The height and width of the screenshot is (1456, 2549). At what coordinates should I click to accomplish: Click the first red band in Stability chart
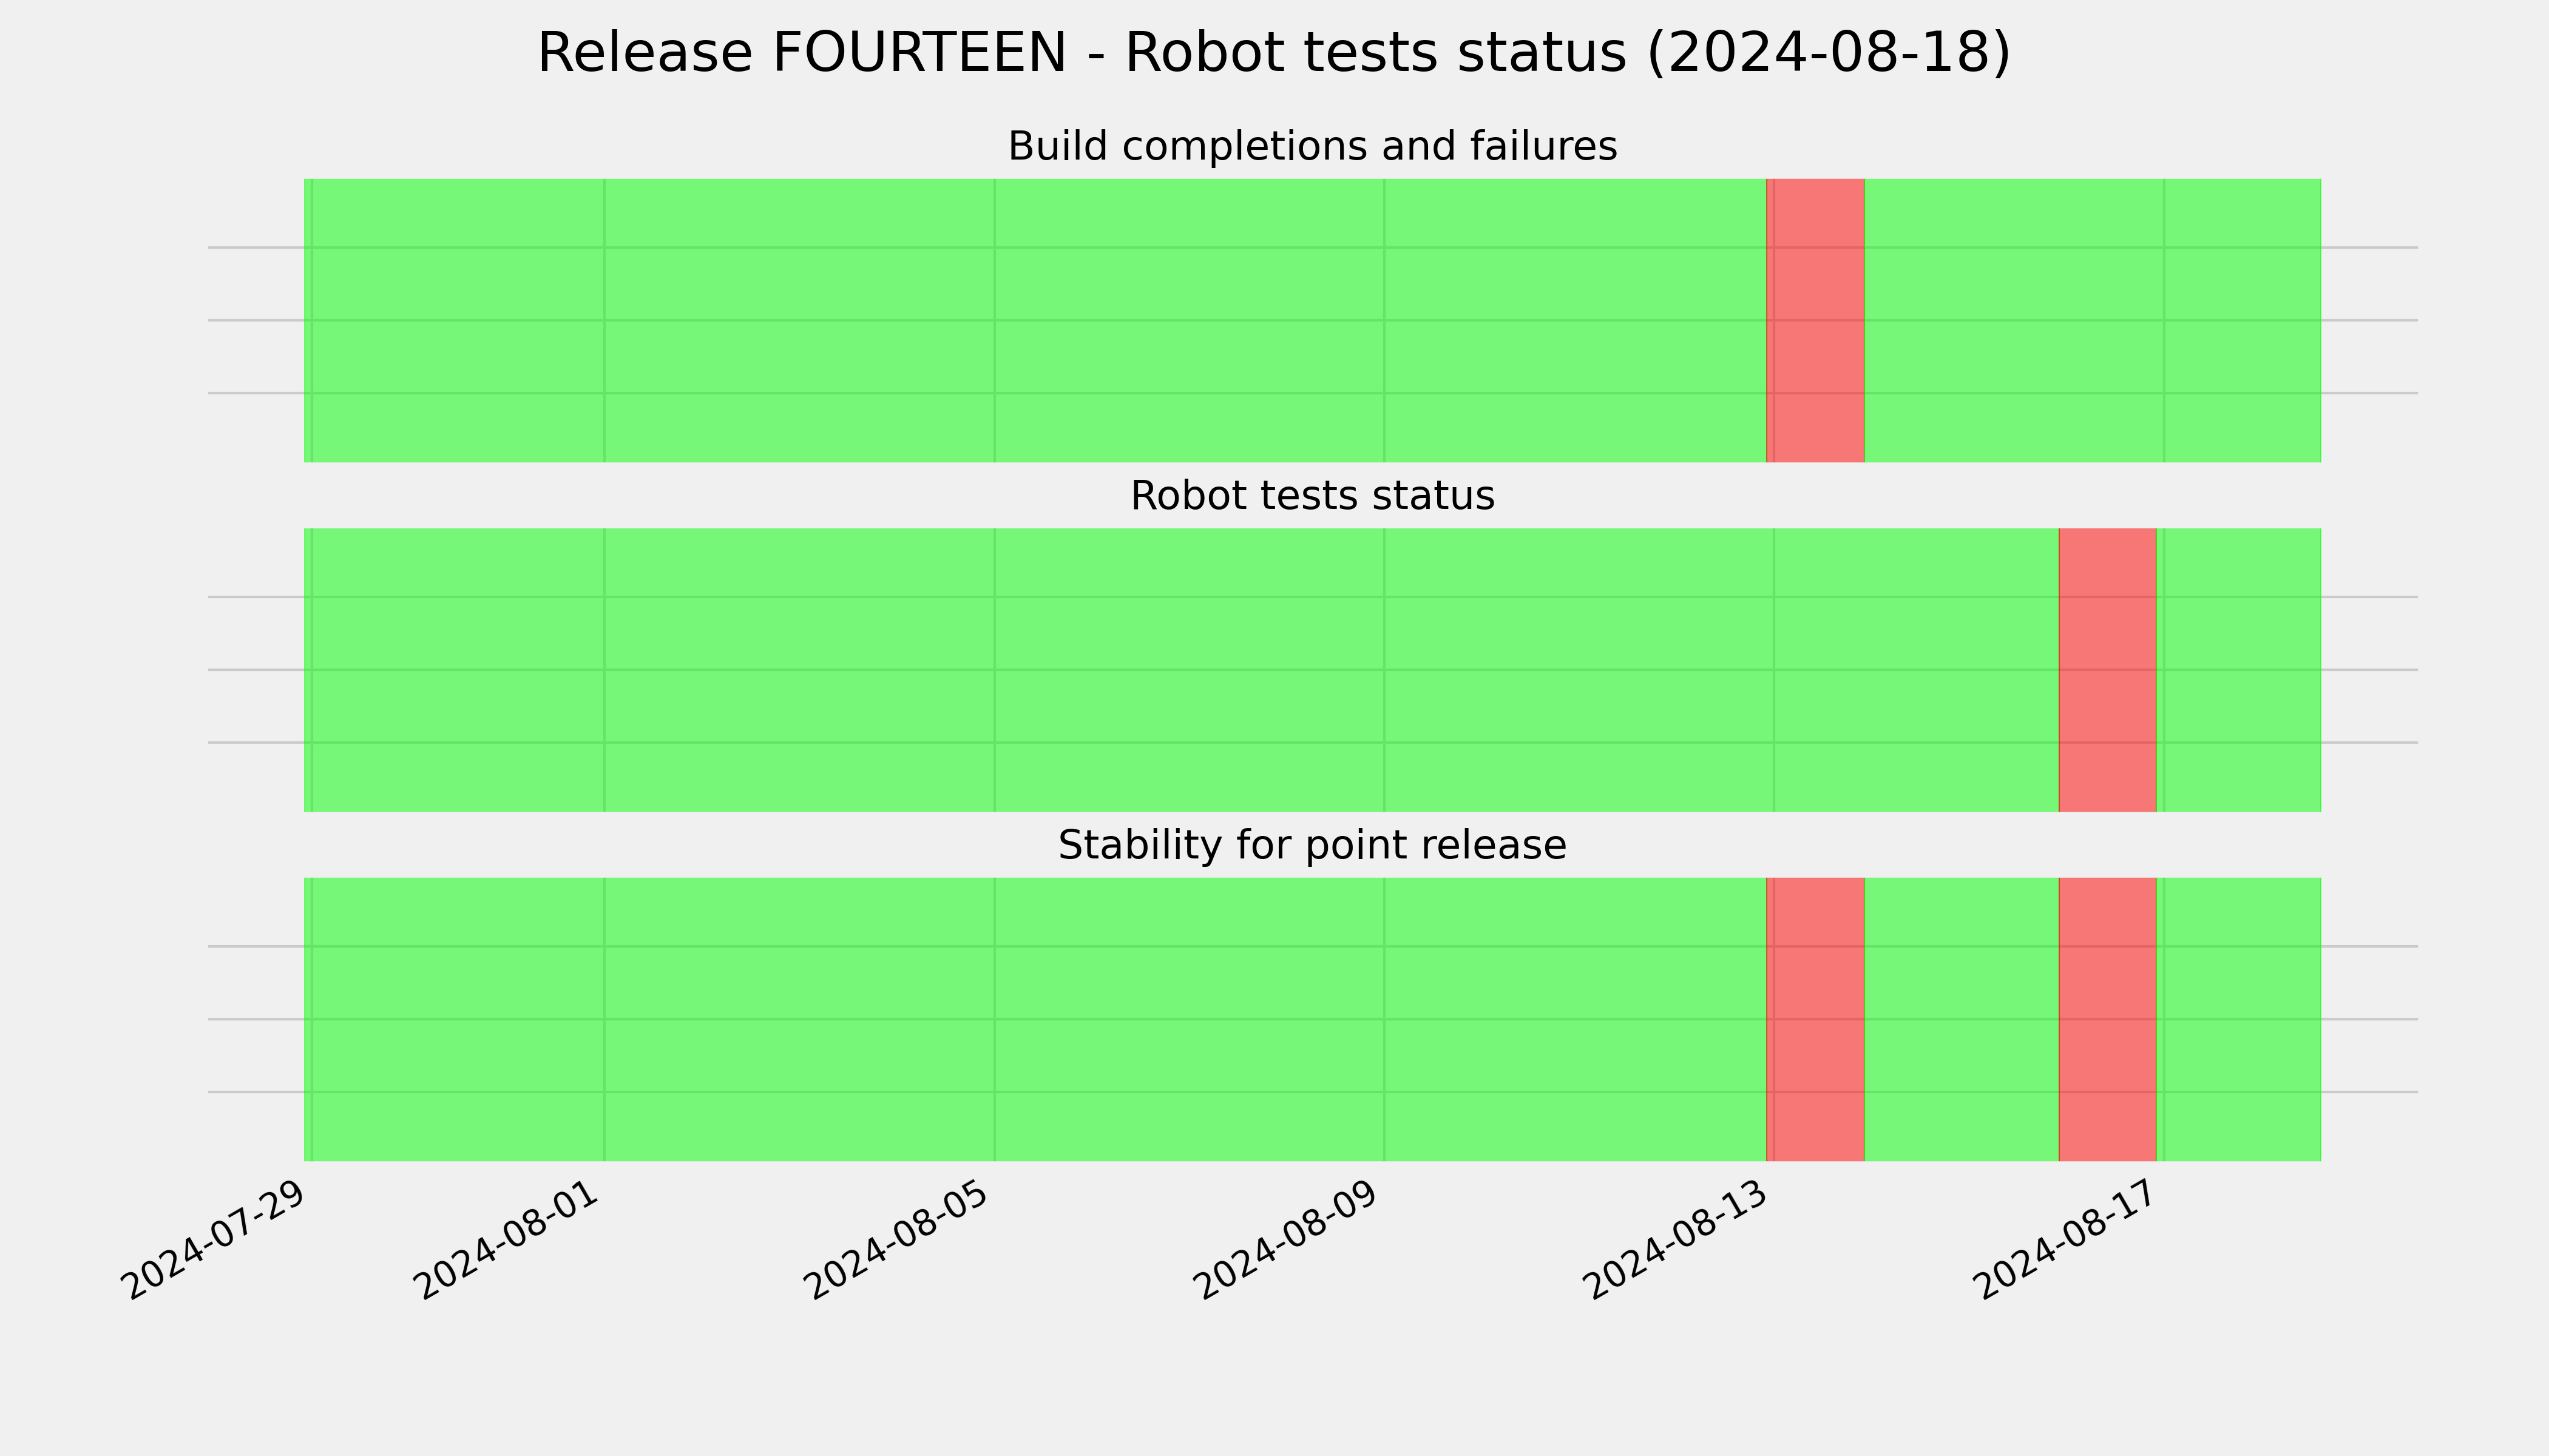click(x=1815, y=1019)
